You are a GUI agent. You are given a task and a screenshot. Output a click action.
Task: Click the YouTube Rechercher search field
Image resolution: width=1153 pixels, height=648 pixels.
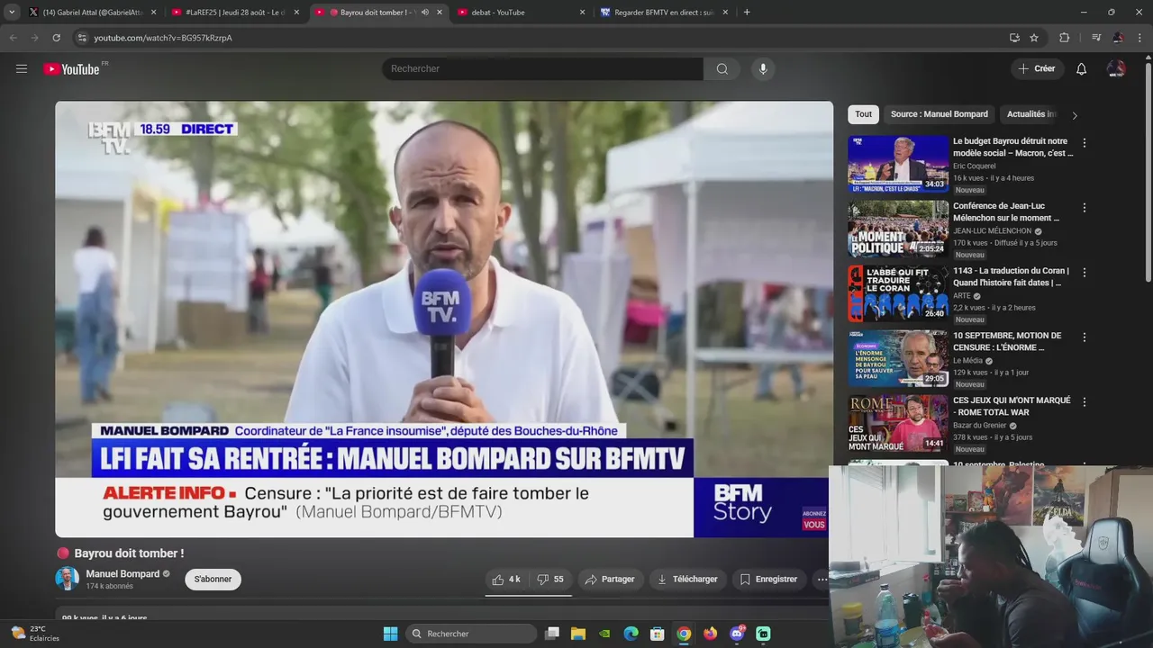[542, 69]
